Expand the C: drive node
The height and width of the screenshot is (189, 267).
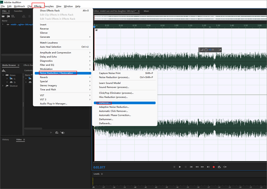tap(7, 78)
